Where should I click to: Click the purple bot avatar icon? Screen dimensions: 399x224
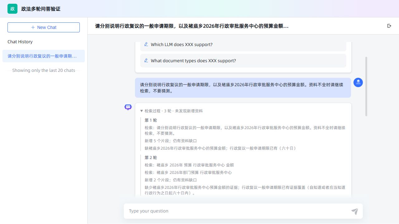[x=128, y=107]
